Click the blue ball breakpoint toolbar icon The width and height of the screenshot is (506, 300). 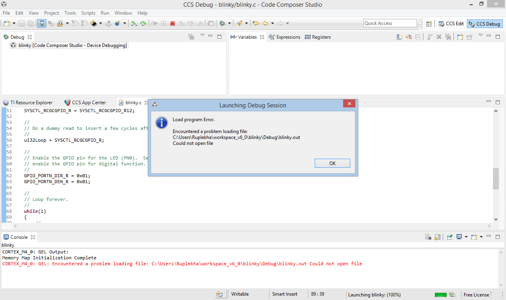coord(117,24)
